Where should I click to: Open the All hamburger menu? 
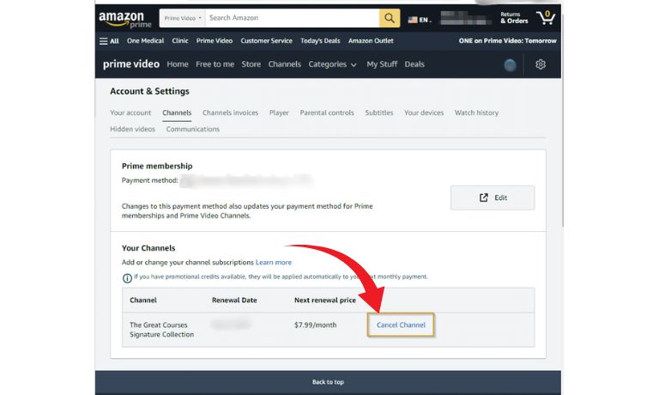[x=109, y=40]
